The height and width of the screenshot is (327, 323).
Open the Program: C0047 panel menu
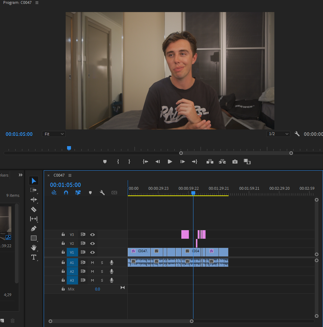click(36, 2)
